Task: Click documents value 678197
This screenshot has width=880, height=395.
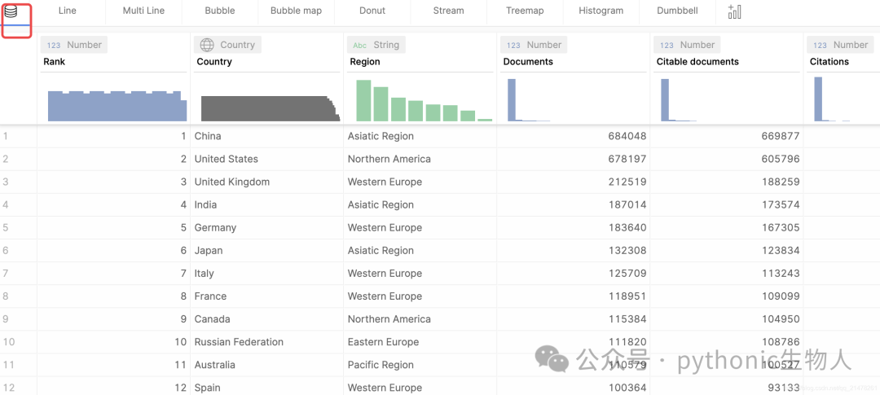Action: tap(627, 160)
